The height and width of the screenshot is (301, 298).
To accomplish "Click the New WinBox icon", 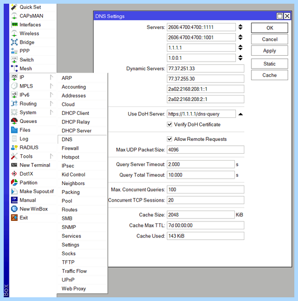I will 14,209.
